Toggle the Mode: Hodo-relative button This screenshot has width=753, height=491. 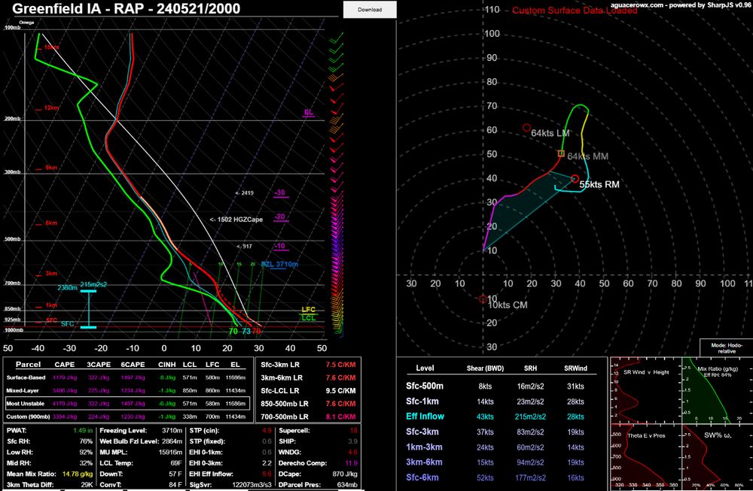pos(726,348)
